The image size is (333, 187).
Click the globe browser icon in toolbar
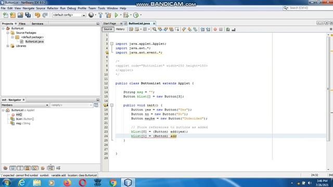(x=91, y=15)
